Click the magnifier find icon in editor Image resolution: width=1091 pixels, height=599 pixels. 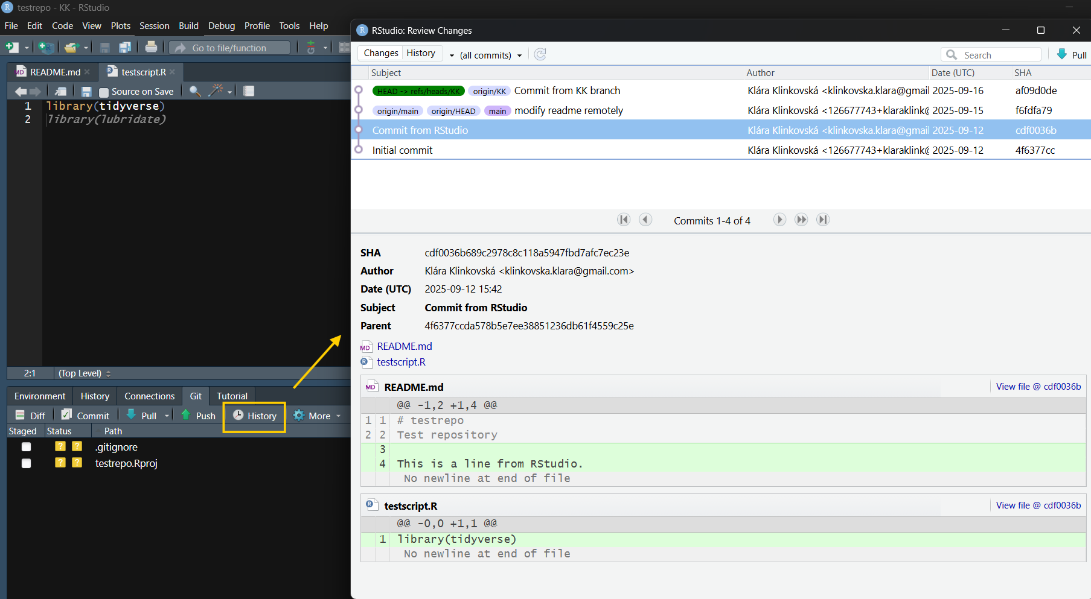[x=195, y=91]
